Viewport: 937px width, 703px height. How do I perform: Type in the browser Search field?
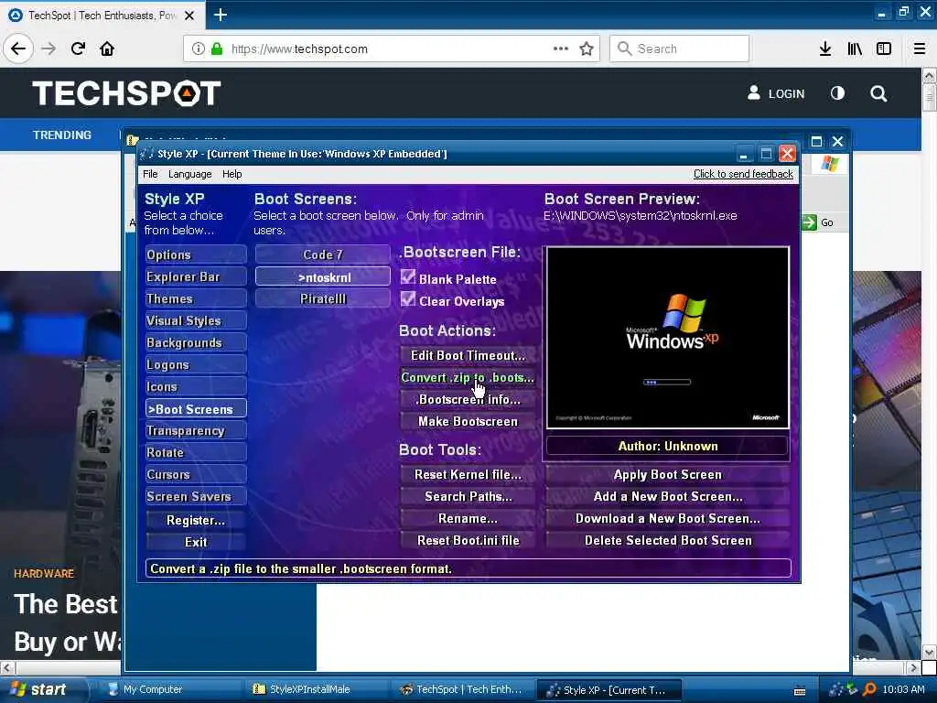coord(680,49)
